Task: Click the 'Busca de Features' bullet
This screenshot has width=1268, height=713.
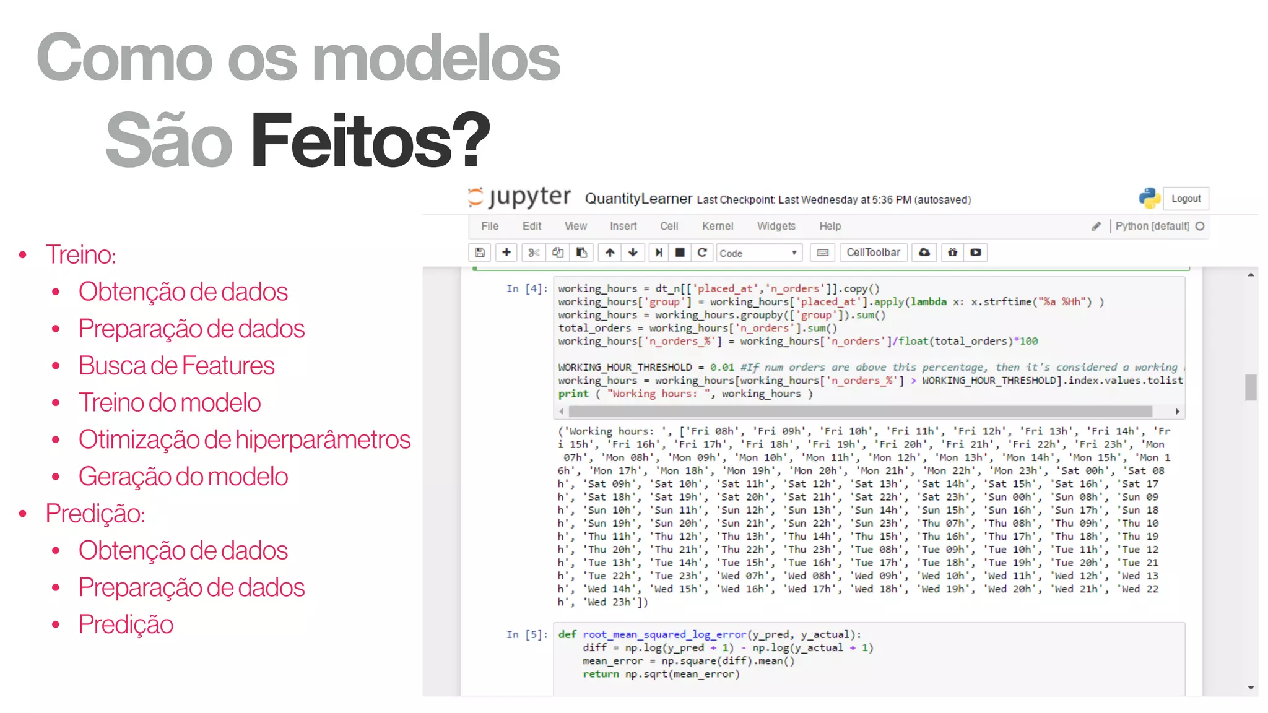Action: pos(176,366)
